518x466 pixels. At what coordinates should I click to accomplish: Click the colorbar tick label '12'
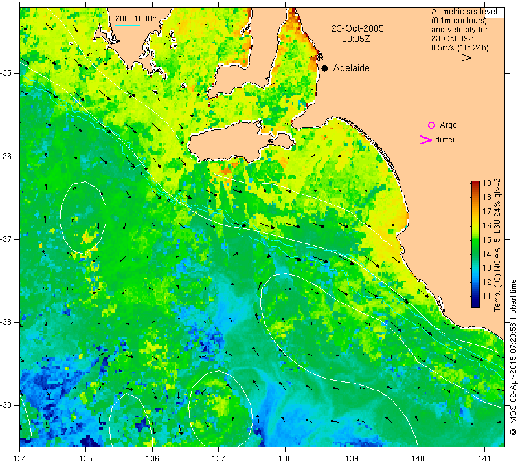pos(487,282)
